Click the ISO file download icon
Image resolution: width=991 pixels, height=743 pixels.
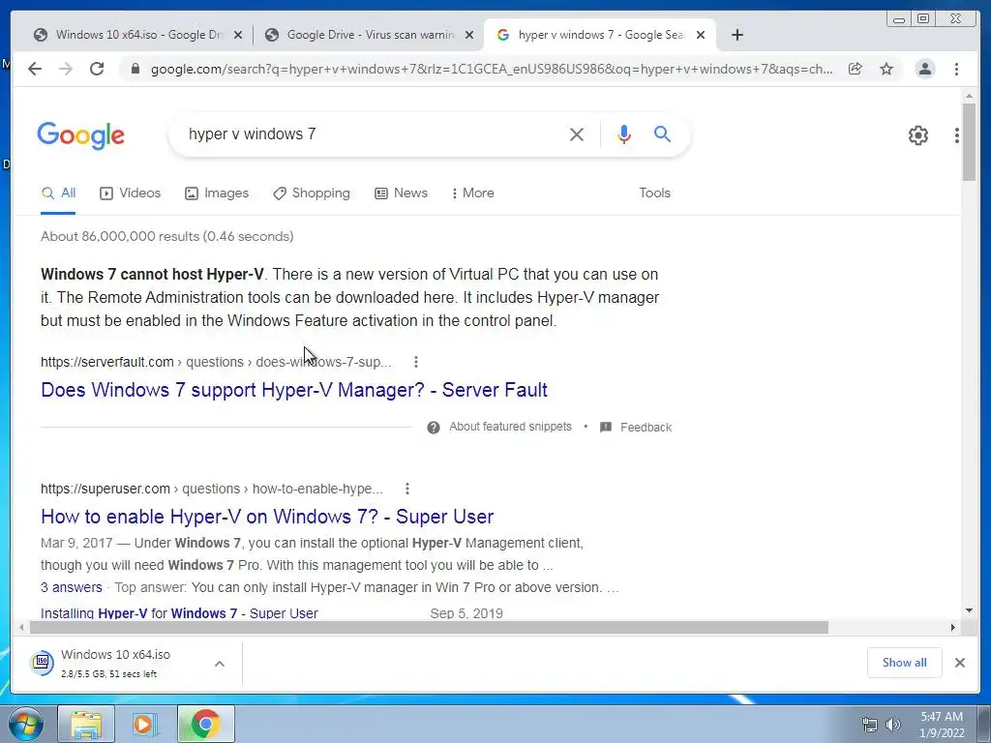42,663
